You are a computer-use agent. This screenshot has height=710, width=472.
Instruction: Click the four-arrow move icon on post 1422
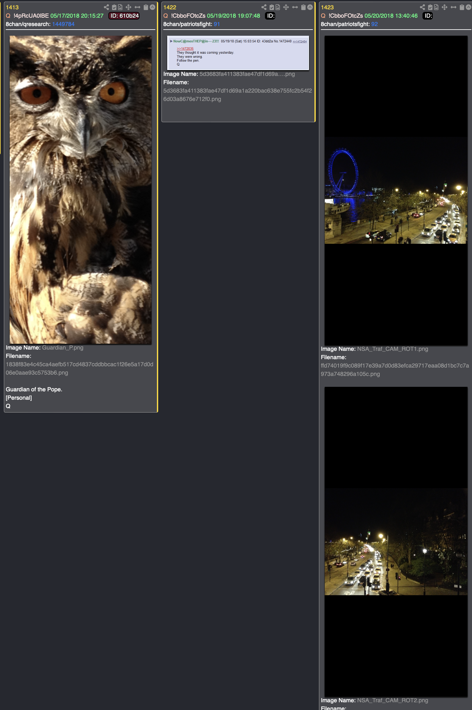286,7
